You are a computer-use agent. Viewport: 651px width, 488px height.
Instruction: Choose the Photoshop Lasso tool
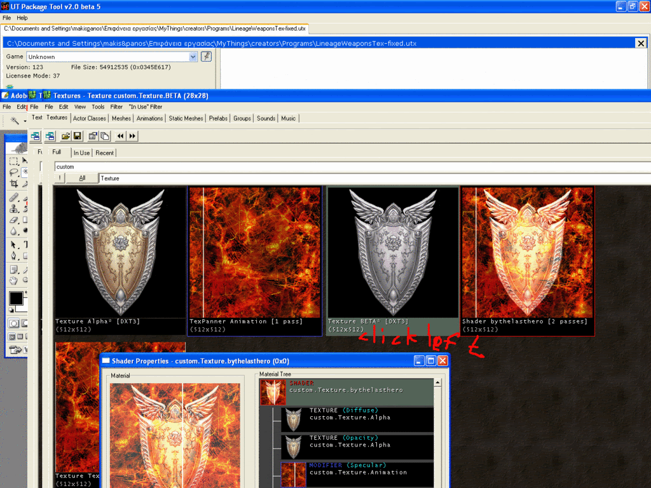[14, 172]
